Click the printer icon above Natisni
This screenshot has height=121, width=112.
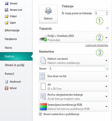[x=48, y=11]
